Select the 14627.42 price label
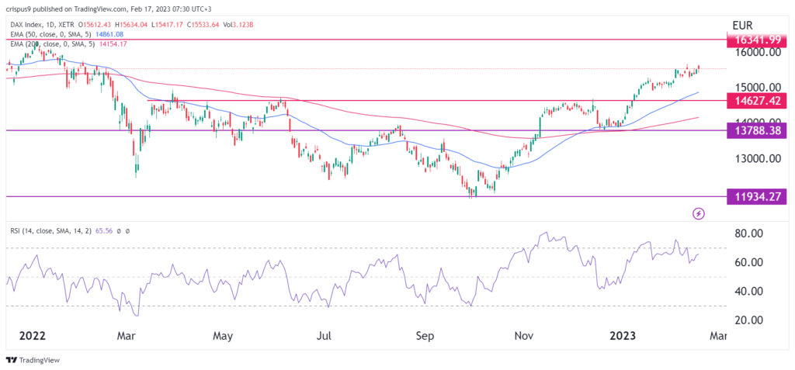Image resolution: width=795 pixels, height=370 pixels. 757,100
